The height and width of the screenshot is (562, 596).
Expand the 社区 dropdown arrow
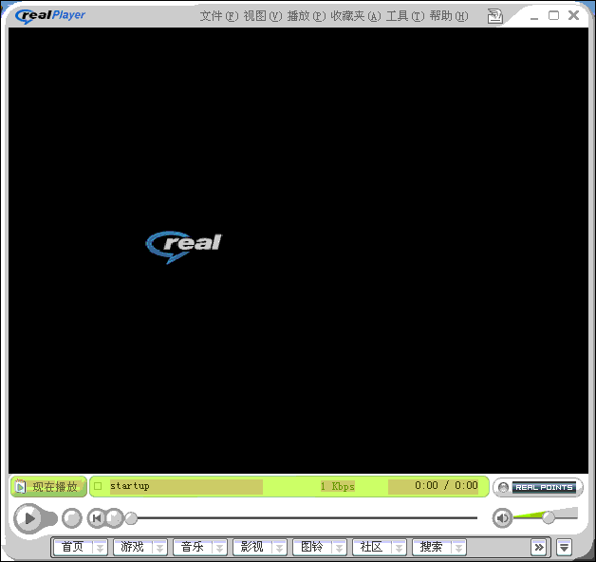(400, 548)
